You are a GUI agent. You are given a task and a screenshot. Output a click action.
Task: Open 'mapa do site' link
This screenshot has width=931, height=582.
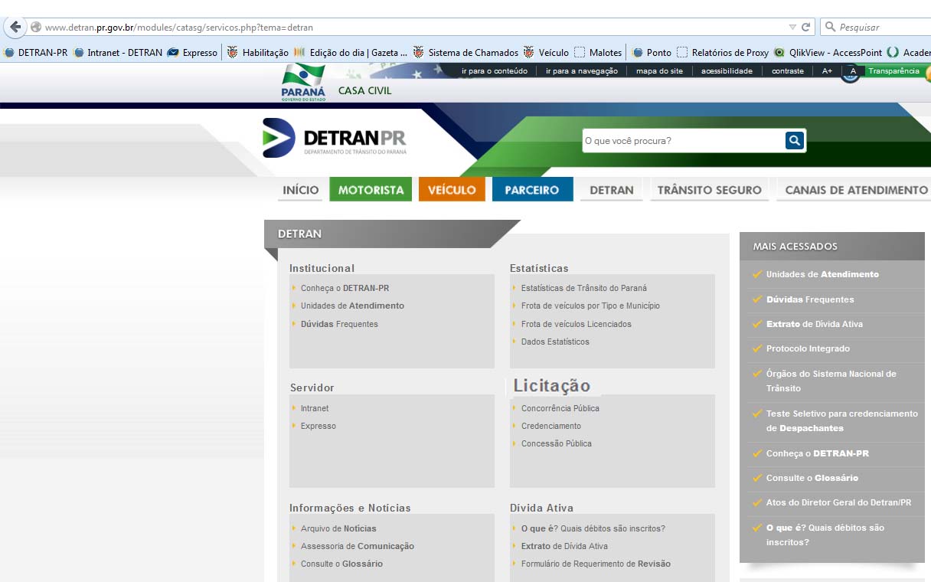pos(659,71)
